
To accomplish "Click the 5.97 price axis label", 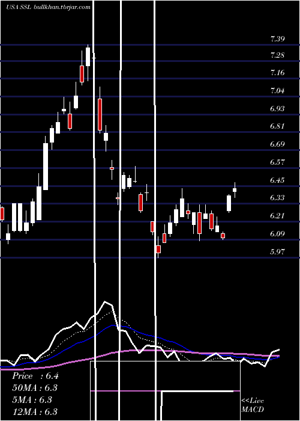I will tap(277, 252).
